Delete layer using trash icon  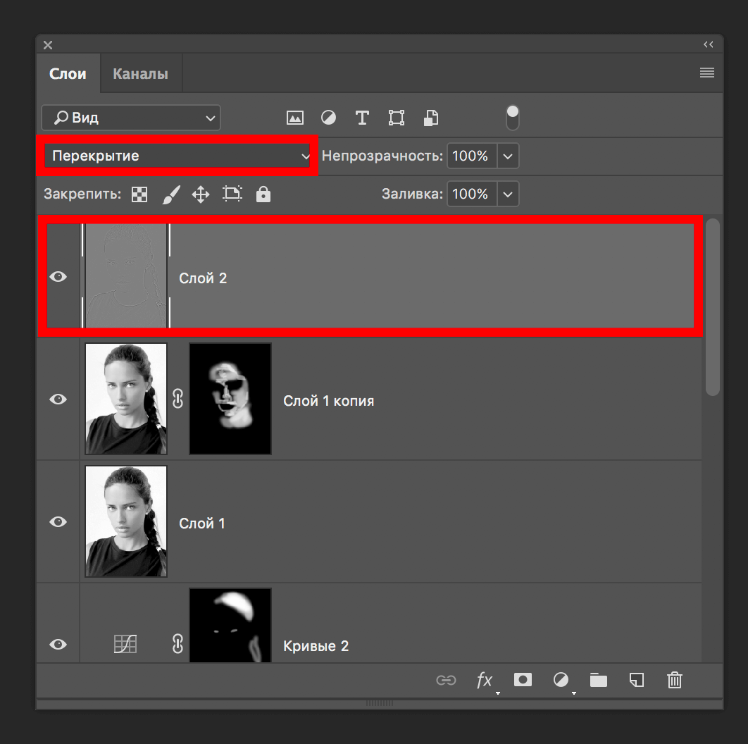(674, 680)
